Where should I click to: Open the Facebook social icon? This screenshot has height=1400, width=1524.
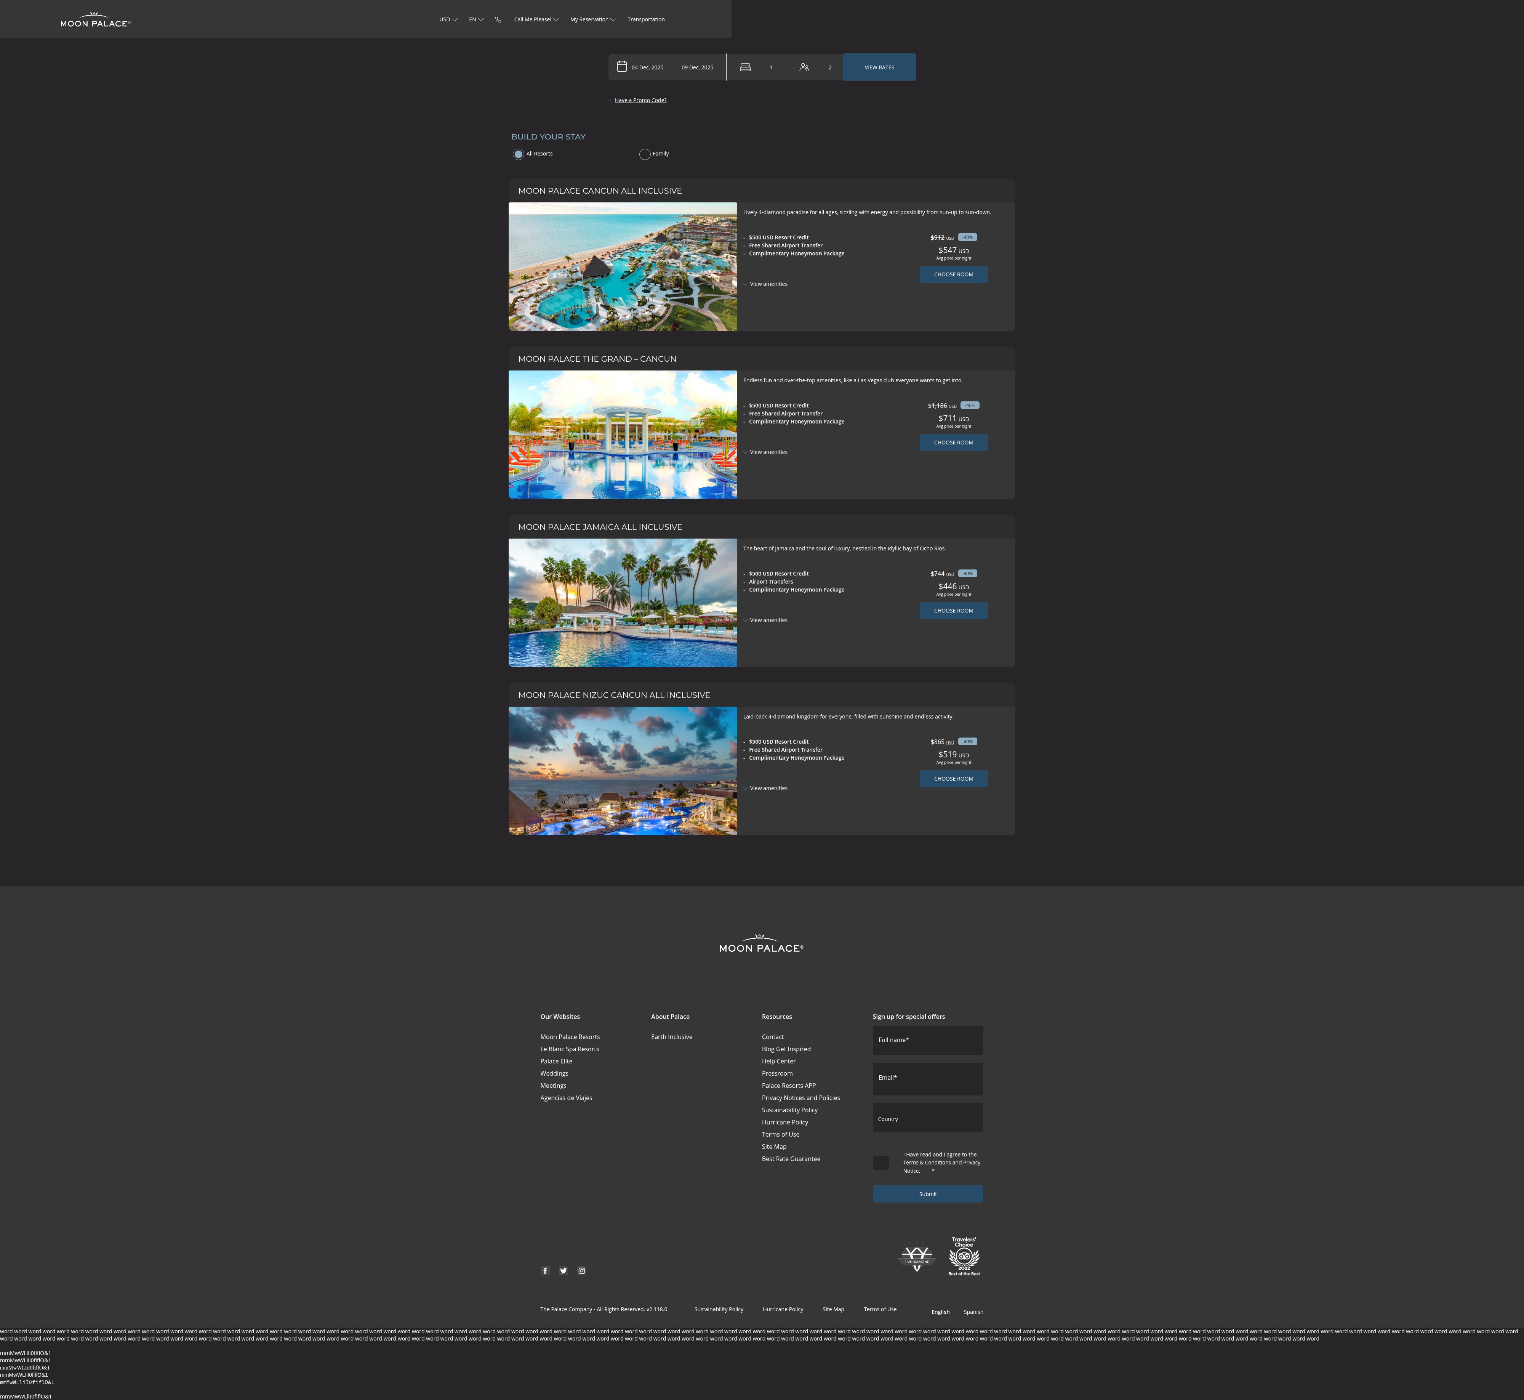545,1270
